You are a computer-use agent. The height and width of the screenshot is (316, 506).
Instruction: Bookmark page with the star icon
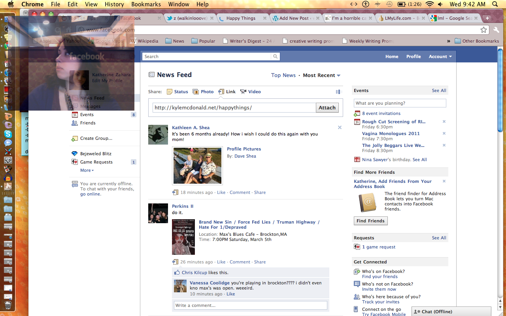coord(483,30)
